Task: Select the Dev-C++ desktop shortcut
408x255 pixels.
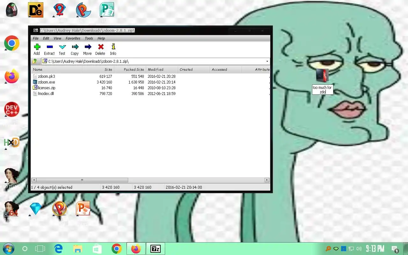Action: pyautogui.click(x=12, y=109)
